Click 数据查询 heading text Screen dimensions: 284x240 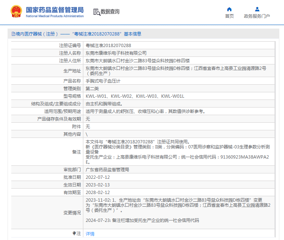click(x=110, y=12)
